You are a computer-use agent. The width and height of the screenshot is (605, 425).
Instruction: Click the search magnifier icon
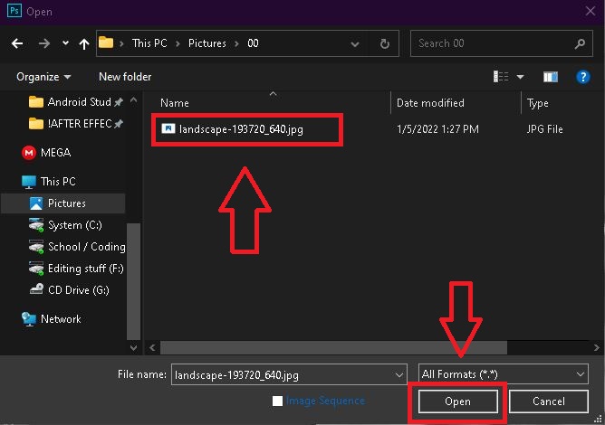(x=581, y=42)
